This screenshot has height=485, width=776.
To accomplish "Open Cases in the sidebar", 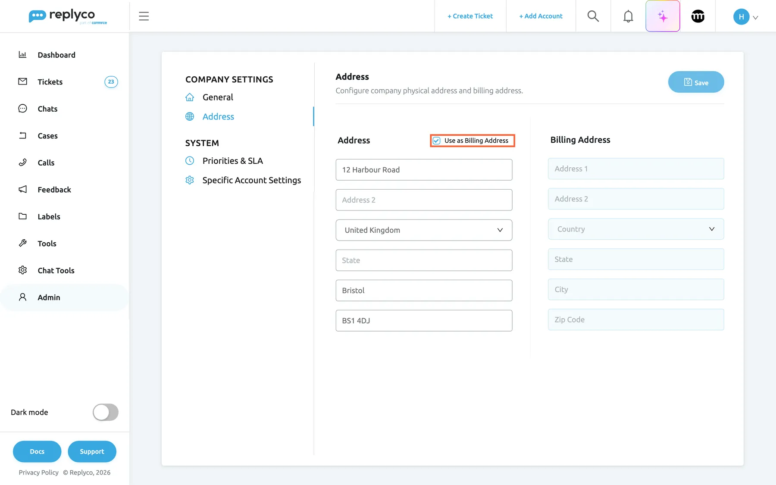I will (47, 136).
